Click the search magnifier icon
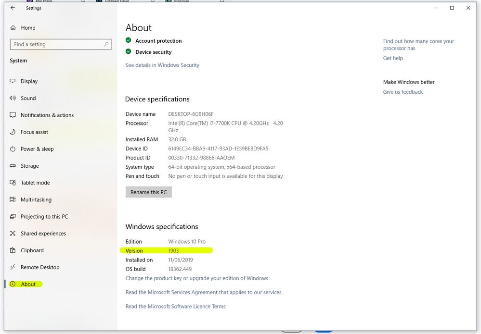 [106, 44]
